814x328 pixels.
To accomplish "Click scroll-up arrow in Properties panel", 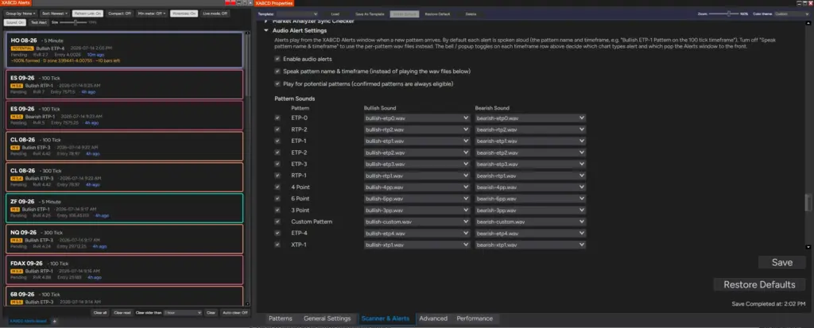I will 808,21.
